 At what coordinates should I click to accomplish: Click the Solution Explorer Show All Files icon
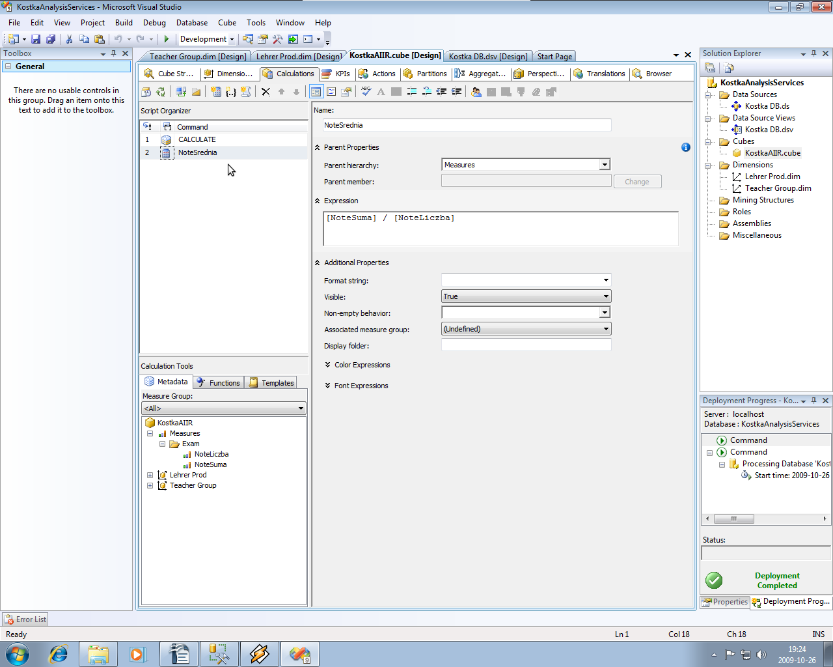(x=729, y=68)
